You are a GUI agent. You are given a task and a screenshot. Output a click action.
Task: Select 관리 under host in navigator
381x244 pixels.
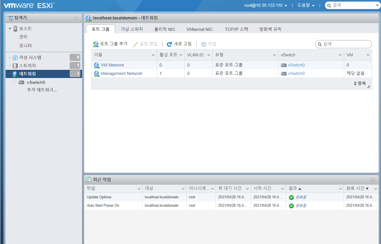point(23,37)
